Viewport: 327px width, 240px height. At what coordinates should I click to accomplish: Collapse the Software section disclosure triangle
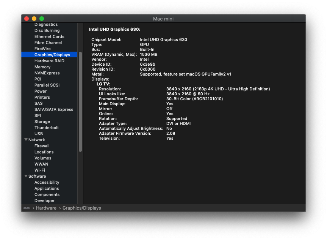coord(26,176)
